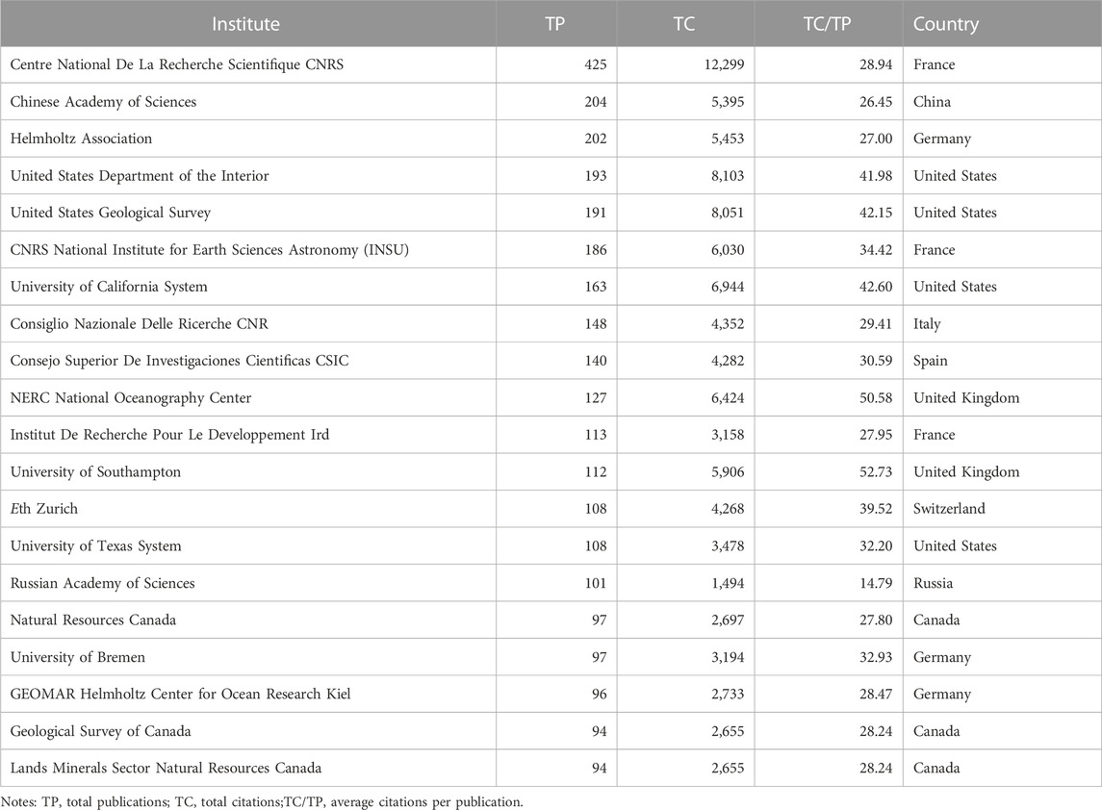The height and width of the screenshot is (810, 1102).
Task: Select TC/TP value 42.60
Action: pyautogui.click(x=876, y=287)
